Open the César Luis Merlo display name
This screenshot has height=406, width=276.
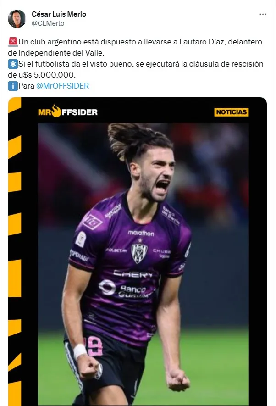[x=59, y=14]
